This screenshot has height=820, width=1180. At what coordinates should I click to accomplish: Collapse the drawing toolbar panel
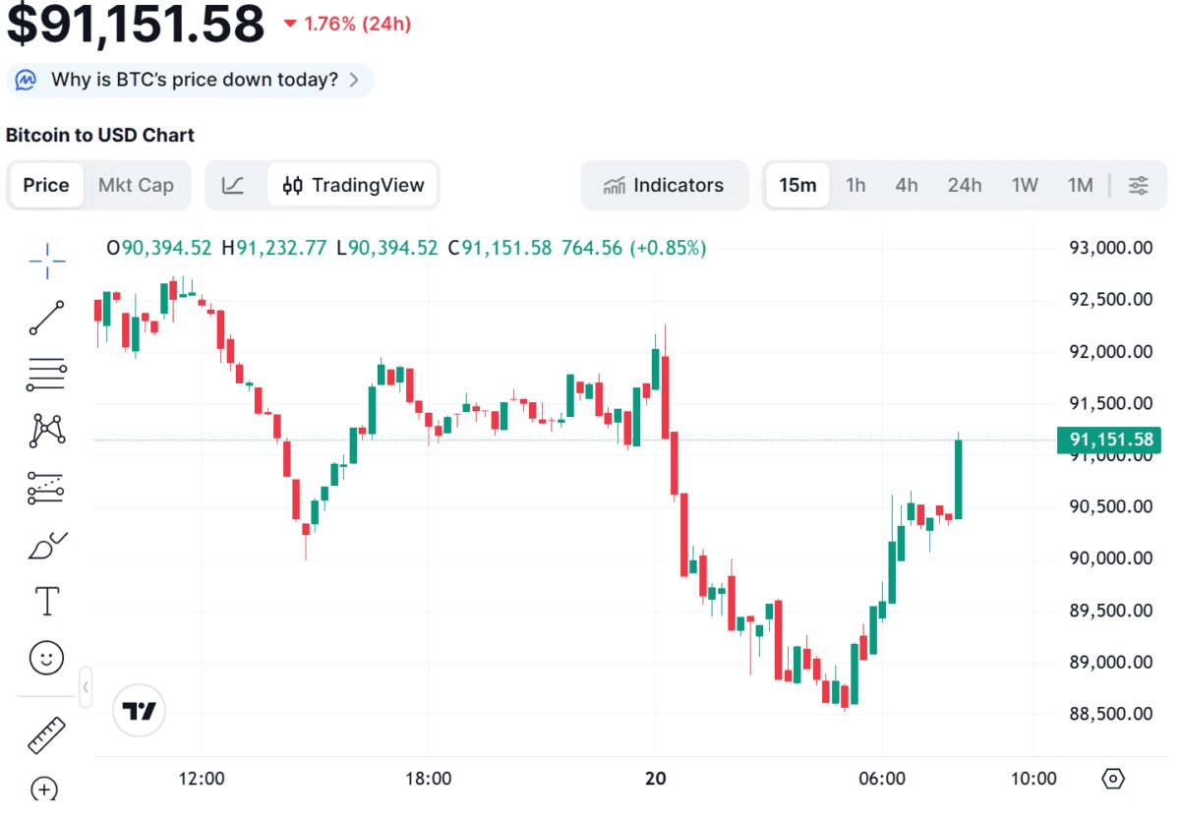(86, 686)
